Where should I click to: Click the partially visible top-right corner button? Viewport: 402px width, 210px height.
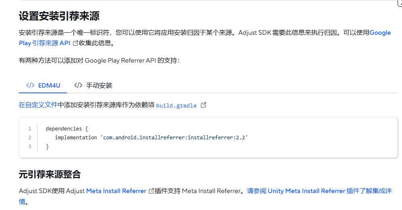[x=399, y=2]
